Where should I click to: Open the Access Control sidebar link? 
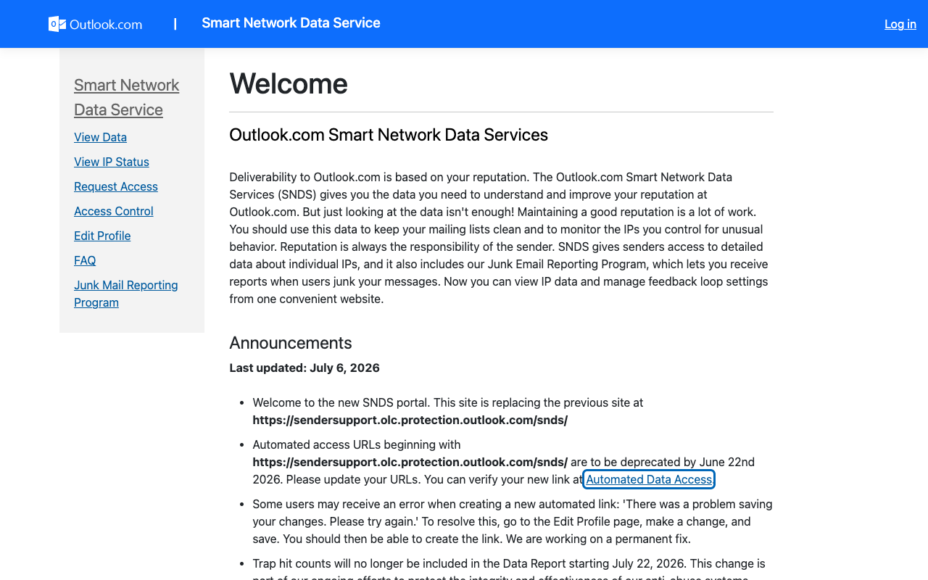coord(114,211)
